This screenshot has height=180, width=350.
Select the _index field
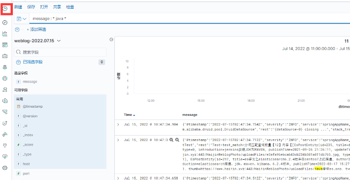pyautogui.click(x=28, y=135)
